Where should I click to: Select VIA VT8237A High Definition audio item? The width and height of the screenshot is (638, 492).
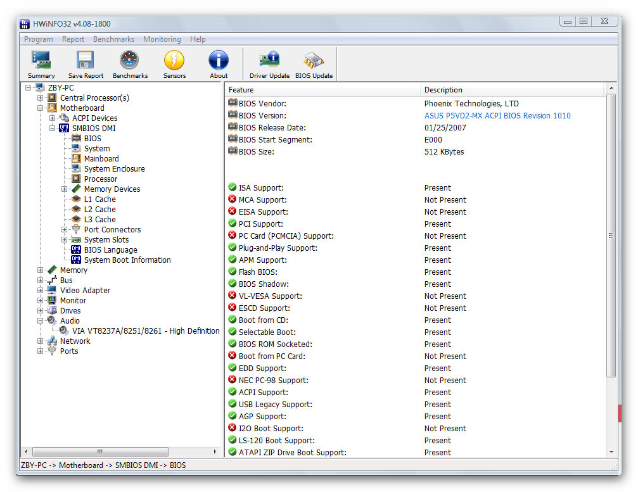146,331
